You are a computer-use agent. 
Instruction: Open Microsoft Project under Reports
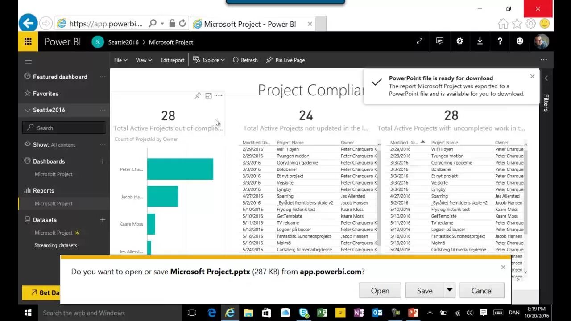coord(54,203)
